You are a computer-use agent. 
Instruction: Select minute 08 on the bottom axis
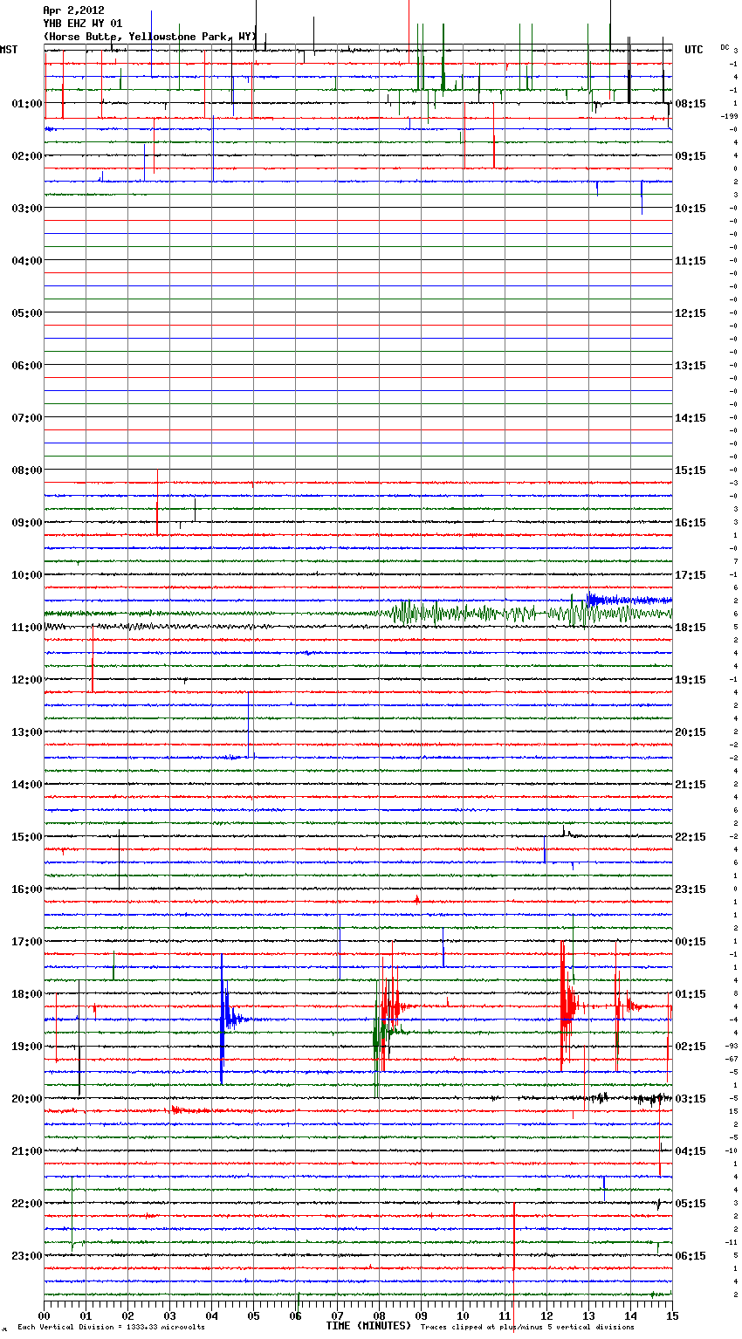coord(379,1315)
